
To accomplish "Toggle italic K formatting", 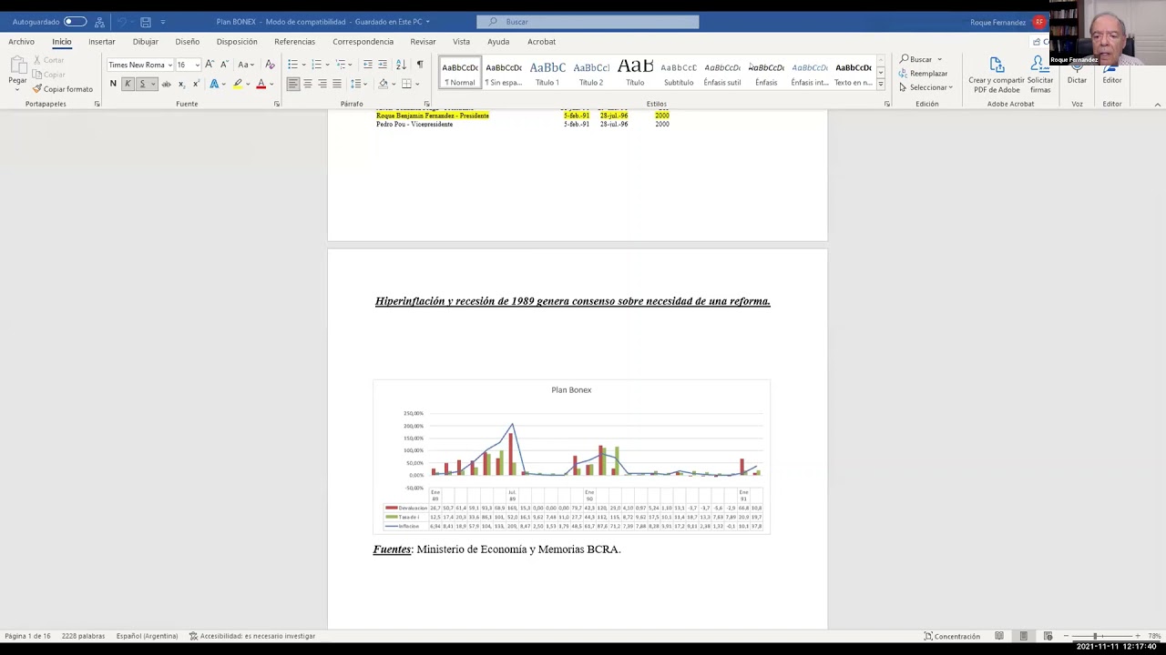I will point(128,84).
